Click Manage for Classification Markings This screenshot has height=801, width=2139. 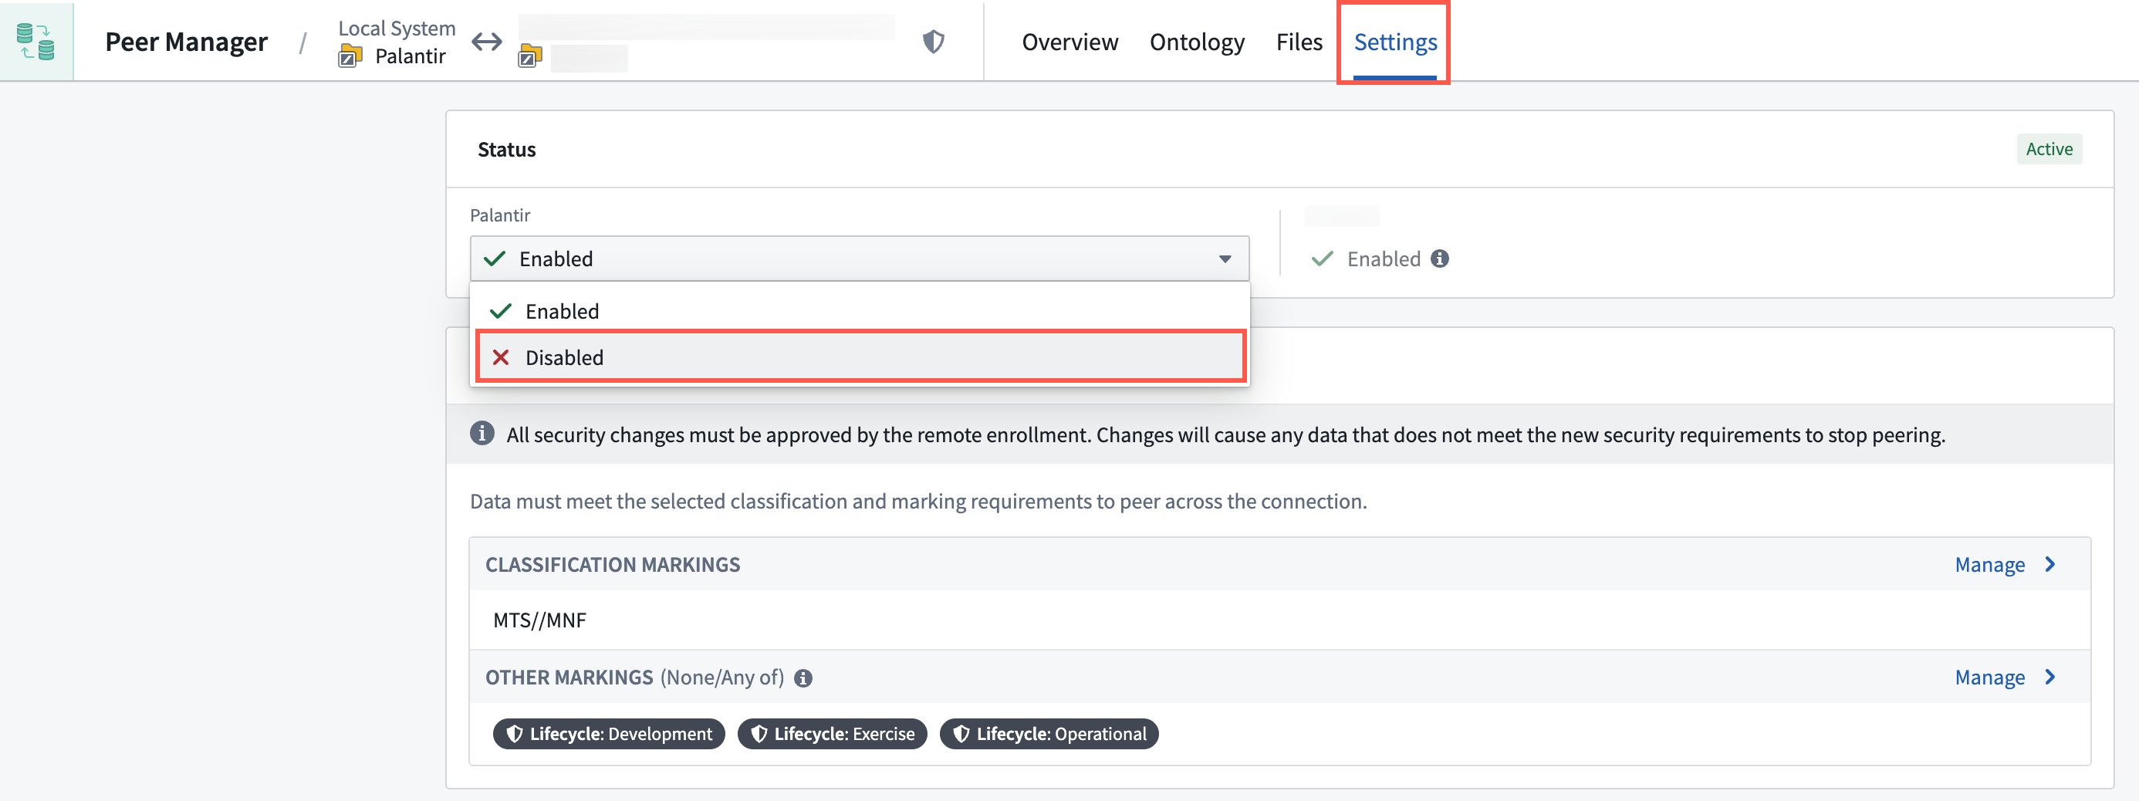[2006, 564]
